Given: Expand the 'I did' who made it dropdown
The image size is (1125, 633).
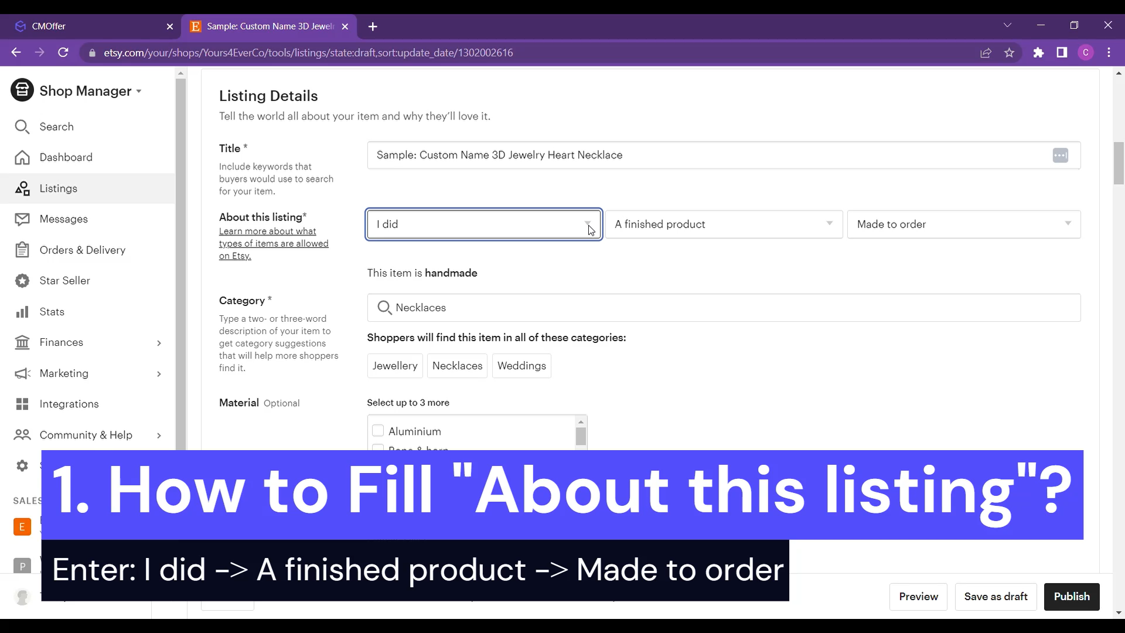Looking at the screenshot, I should coord(589,224).
